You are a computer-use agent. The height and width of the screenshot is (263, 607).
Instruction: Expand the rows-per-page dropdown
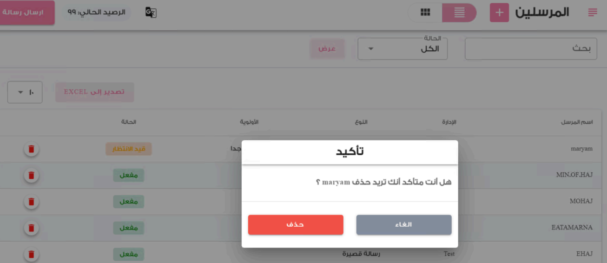[25, 92]
